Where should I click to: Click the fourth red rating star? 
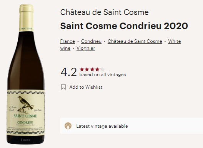point(97,70)
